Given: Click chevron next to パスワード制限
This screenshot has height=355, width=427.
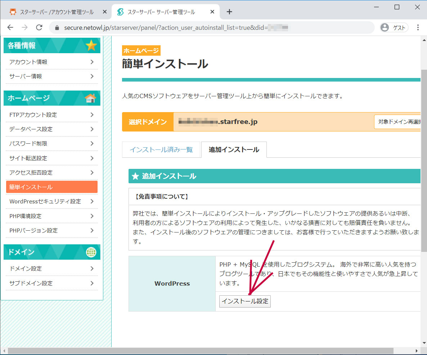Looking at the screenshot, I should click(92, 143).
